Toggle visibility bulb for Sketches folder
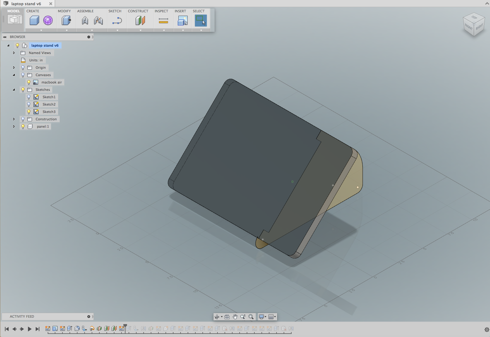Screen dimensions: 490x337 point(23,90)
